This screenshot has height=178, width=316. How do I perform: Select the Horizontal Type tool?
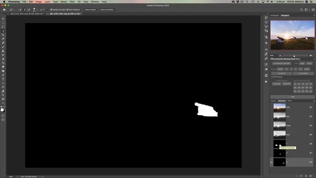[x=3, y=79]
